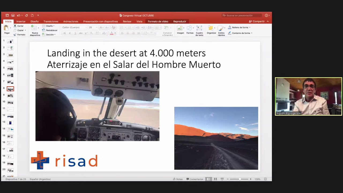
Task: Click the Buscar en presentación search field
Action: pyautogui.click(x=242, y=16)
